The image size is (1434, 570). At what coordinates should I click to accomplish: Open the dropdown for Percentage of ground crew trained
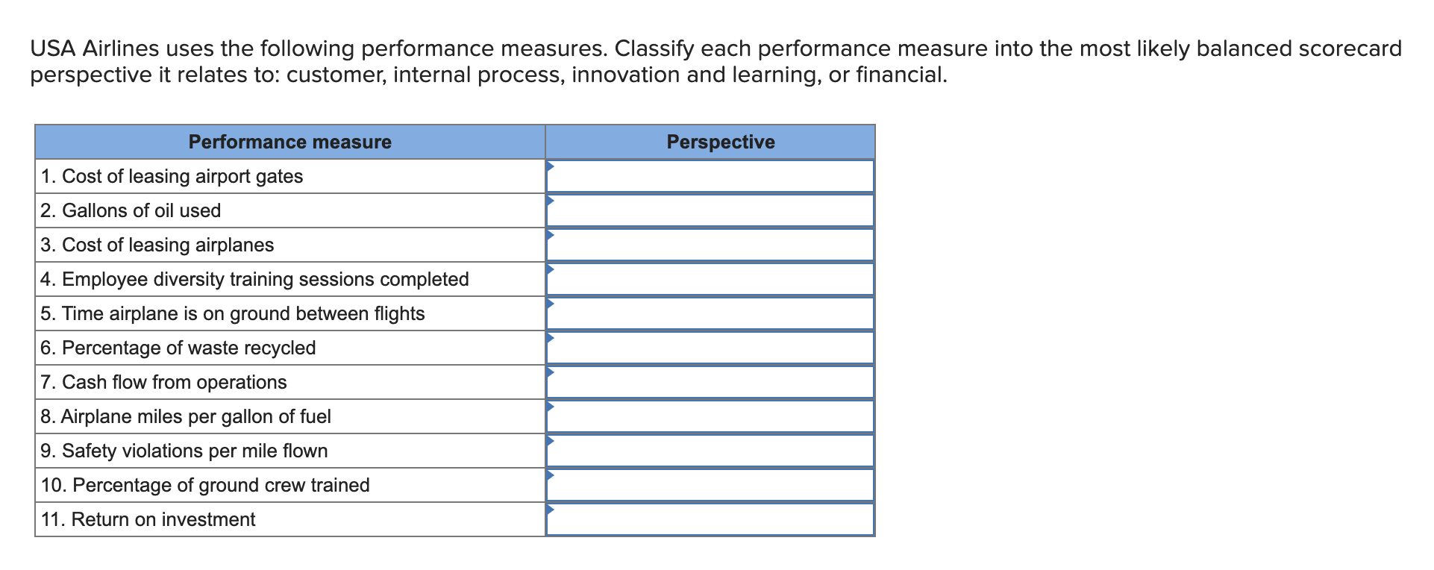tap(709, 485)
